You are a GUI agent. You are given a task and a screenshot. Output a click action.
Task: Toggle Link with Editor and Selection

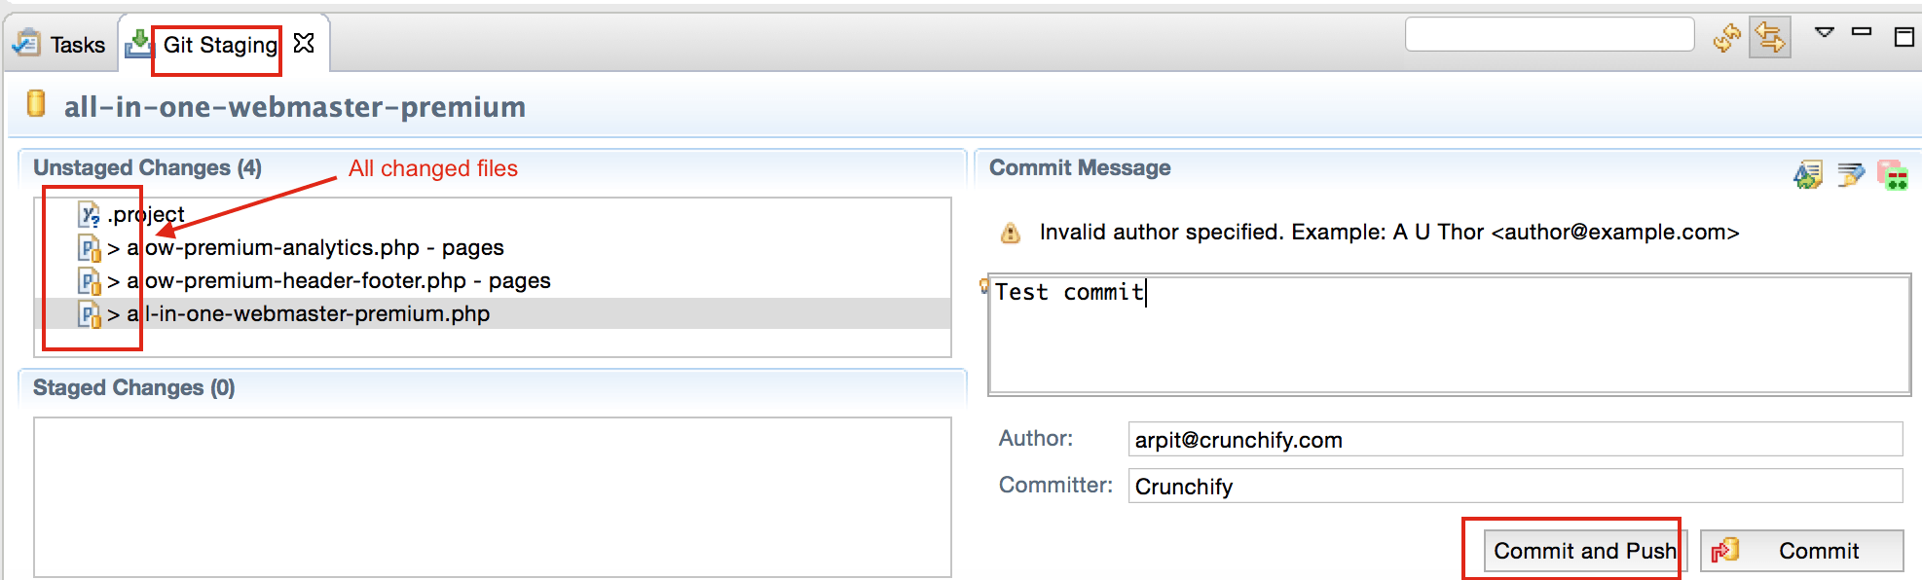1769,38
